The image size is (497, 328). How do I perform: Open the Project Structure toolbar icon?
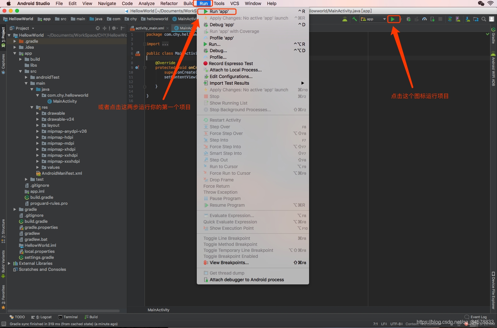476,19
